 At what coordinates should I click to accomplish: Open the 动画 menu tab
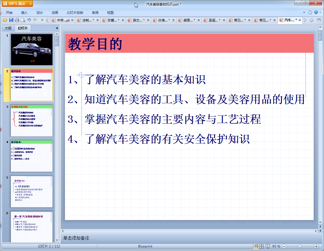[55, 12]
